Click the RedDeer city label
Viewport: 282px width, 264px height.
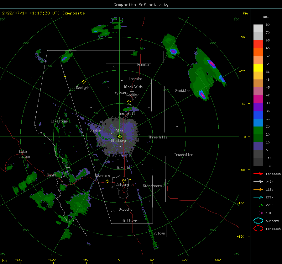pyautogui.click(x=133, y=95)
